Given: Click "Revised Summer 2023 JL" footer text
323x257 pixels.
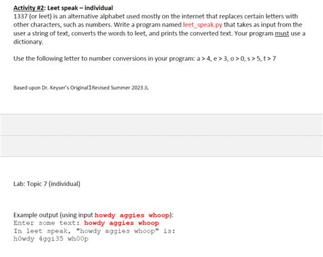Looking at the screenshot, I should tap(120, 88).
